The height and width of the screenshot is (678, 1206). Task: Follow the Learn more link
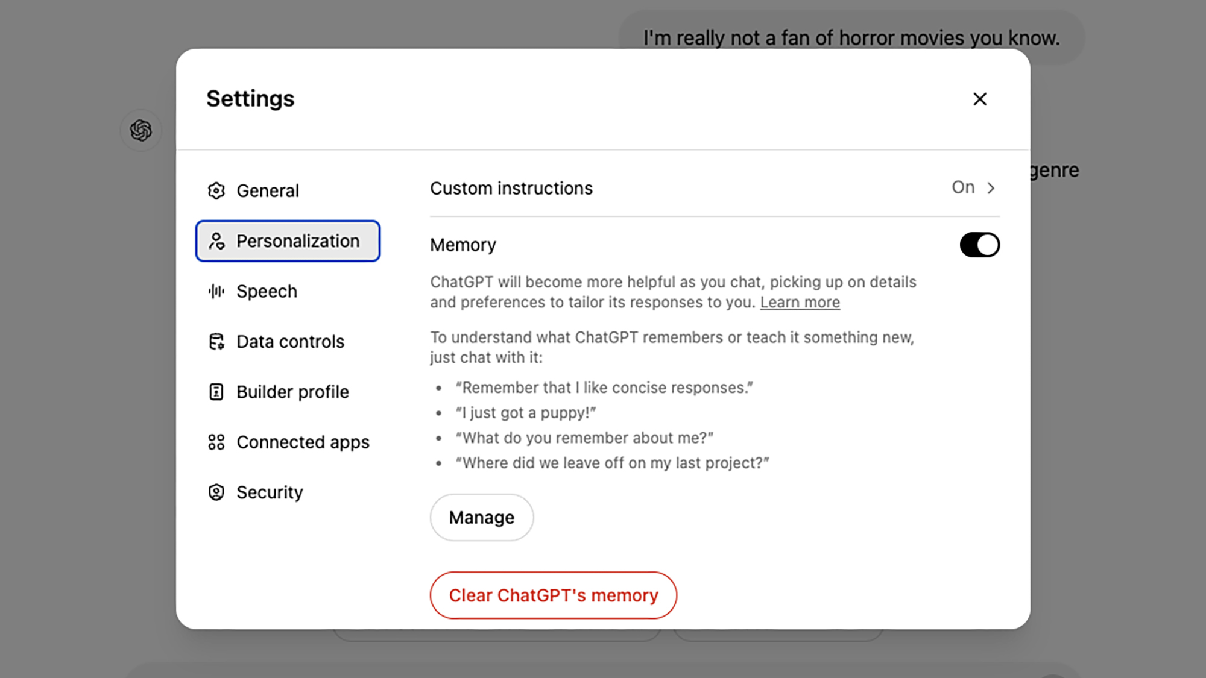tap(800, 303)
